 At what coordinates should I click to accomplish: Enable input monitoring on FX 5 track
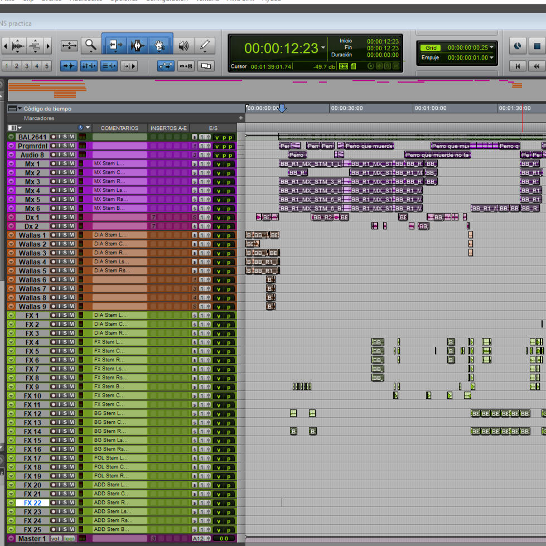point(60,351)
